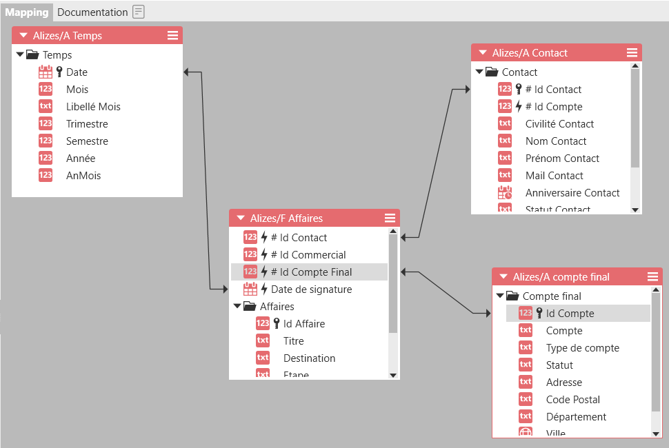Click the calendar icon beside Date field
Viewport: 669px width, 448px height.
46,72
